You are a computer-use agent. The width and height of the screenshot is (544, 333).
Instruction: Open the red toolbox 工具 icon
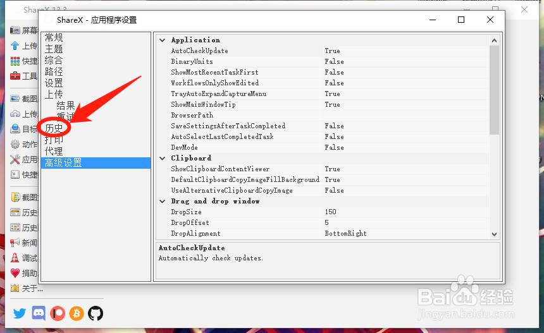15,76
